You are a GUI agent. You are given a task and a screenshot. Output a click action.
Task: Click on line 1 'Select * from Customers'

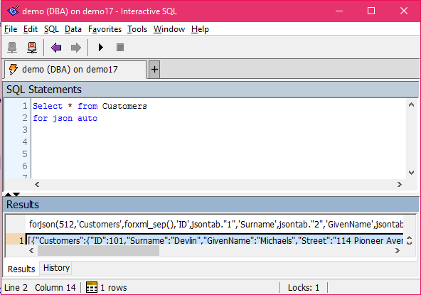click(x=90, y=106)
